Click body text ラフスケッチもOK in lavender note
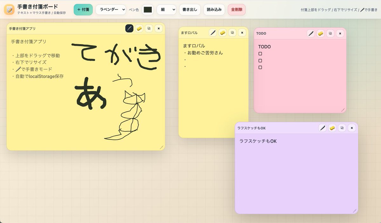The width and height of the screenshot is (381, 223). pyautogui.click(x=258, y=141)
